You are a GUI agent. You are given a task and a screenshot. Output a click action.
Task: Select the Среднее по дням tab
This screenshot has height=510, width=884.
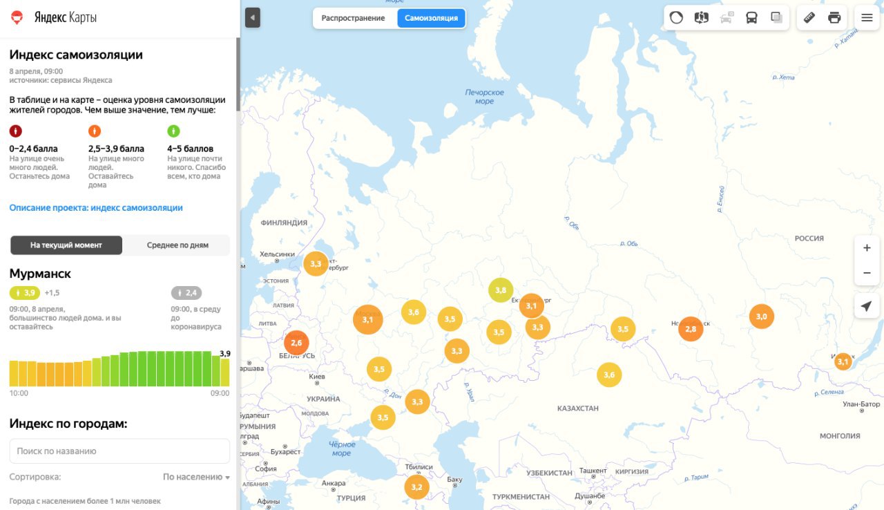pyautogui.click(x=178, y=245)
